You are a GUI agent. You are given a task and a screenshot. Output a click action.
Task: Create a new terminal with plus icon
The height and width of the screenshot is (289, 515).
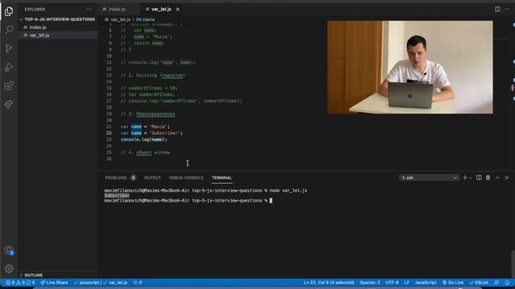(464, 177)
